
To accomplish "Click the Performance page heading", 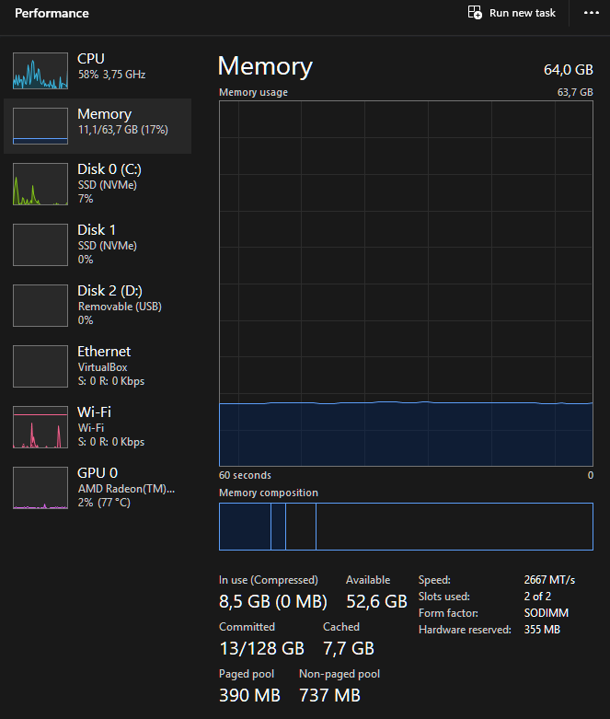I will [x=52, y=14].
